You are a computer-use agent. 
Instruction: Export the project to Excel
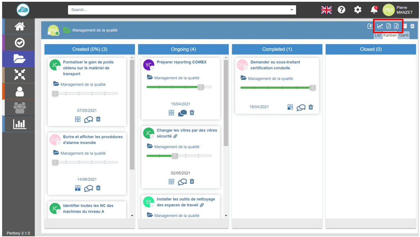[396, 26]
